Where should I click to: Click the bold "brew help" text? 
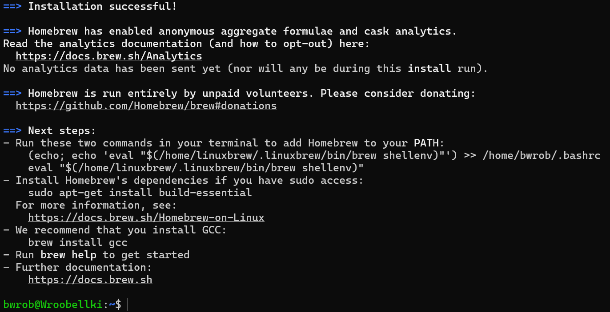[68, 255]
